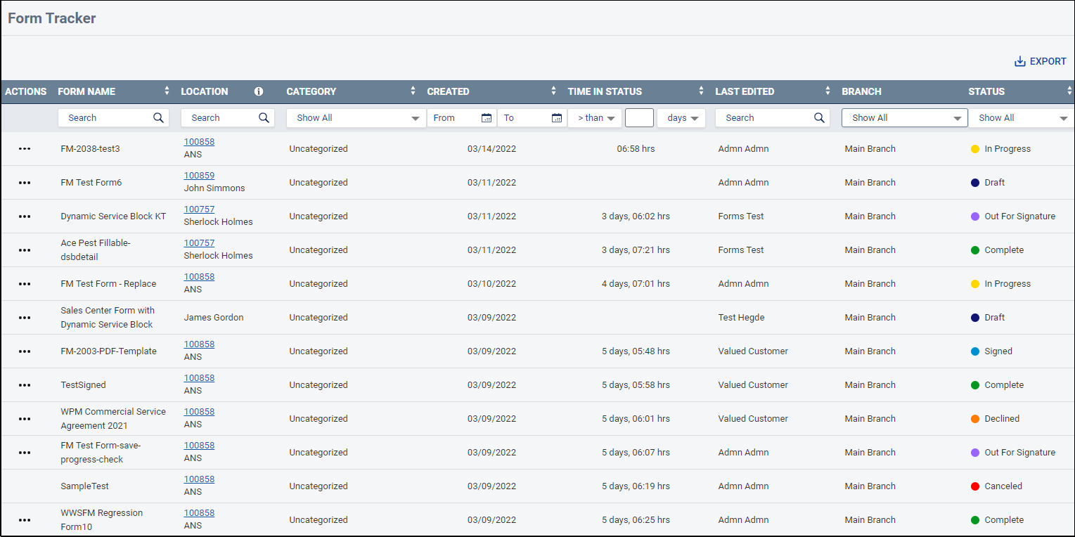
Task: Open the days unit dropdown
Action: click(x=681, y=118)
